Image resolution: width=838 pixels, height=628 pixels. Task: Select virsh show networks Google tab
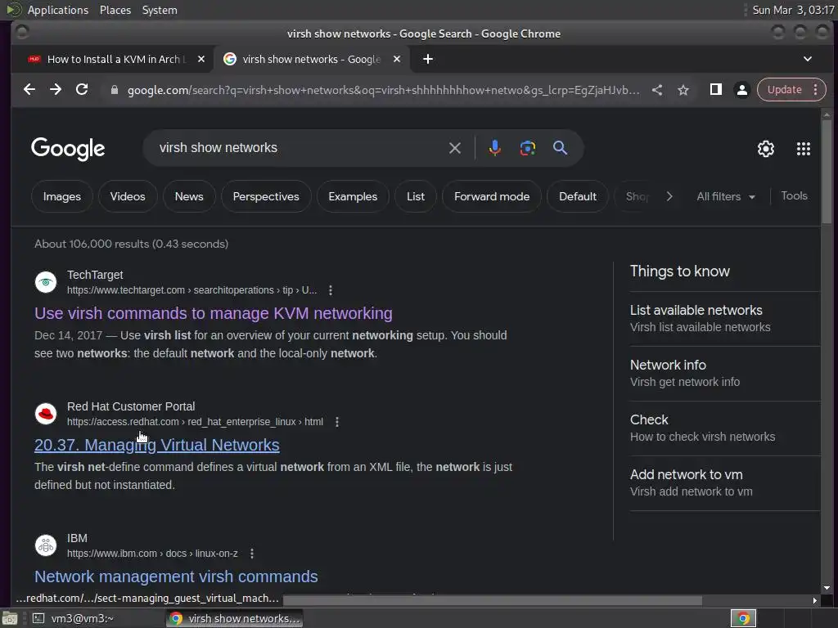coord(312,59)
